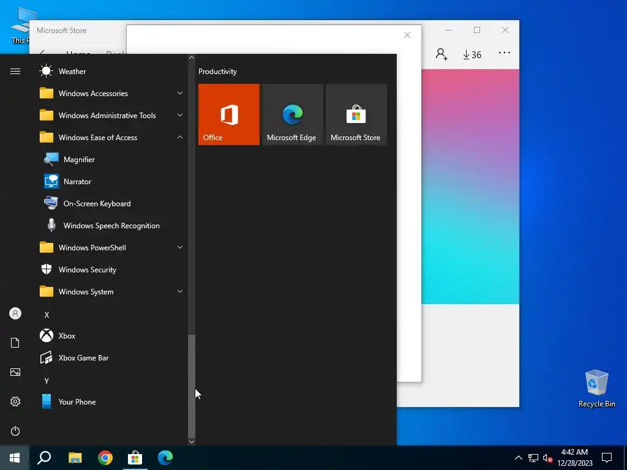Close the white Store dialog
The width and height of the screenshot is (627, 470).
tap(407, 35)
